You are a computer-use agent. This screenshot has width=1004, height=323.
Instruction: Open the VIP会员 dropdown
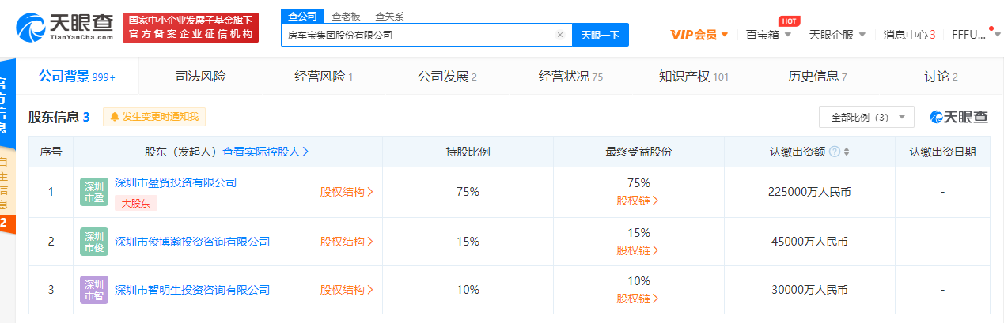[699, 35]
